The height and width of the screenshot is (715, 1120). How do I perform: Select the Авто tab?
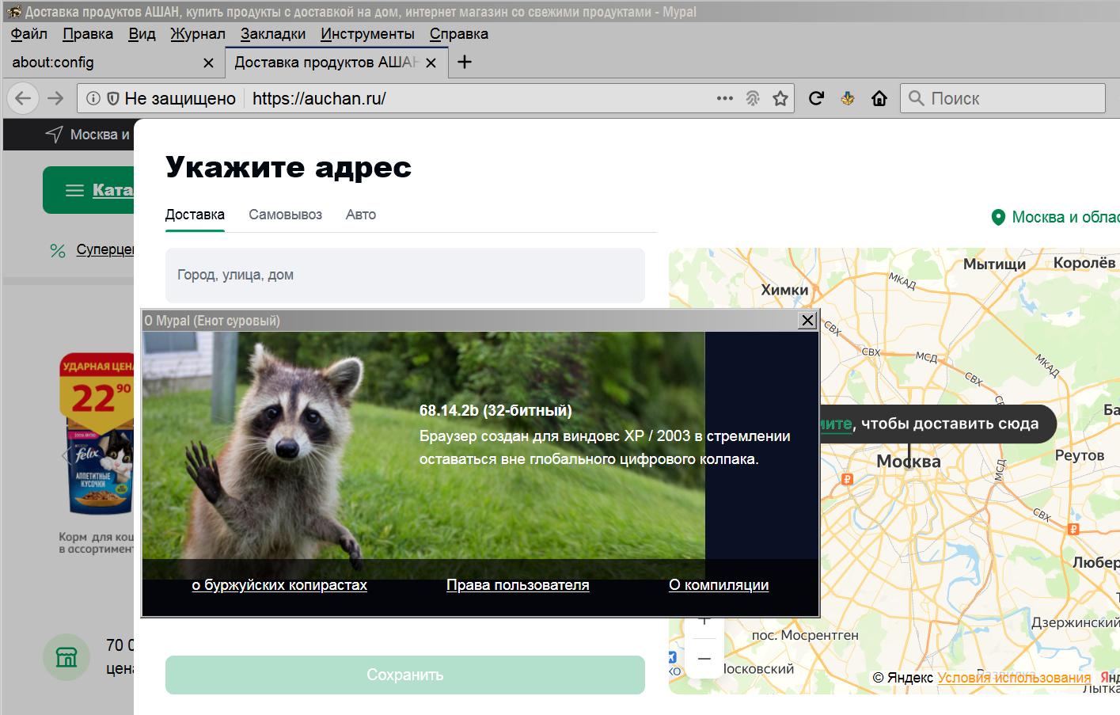tap(361, 215)
